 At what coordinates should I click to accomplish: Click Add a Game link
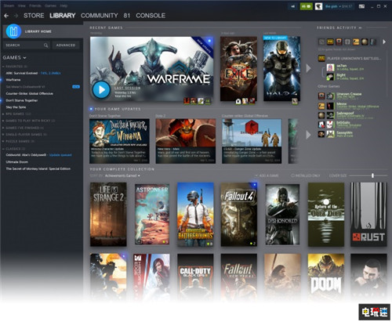pyautogui.click(x=267, y=175)
